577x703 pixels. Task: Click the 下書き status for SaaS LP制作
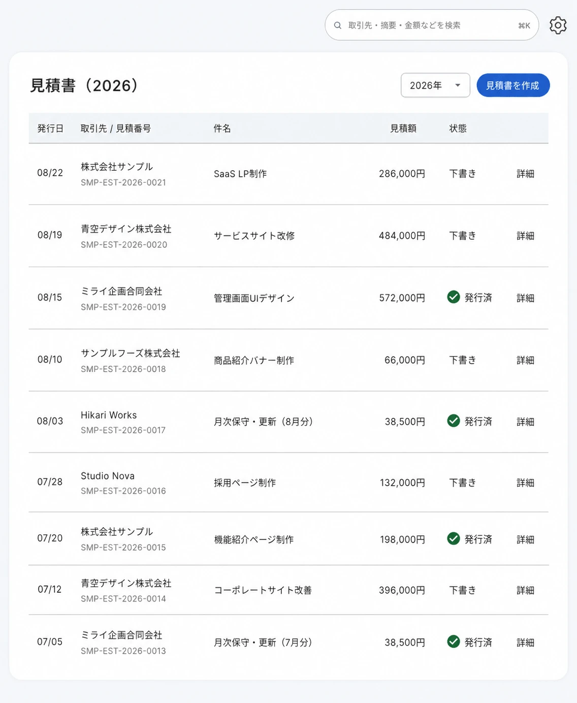point(463,174)
